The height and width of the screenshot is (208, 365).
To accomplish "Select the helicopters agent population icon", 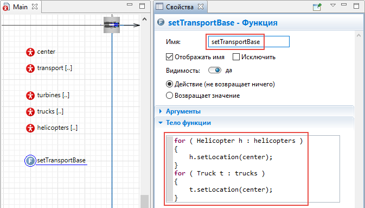I will tap(30, 128).
